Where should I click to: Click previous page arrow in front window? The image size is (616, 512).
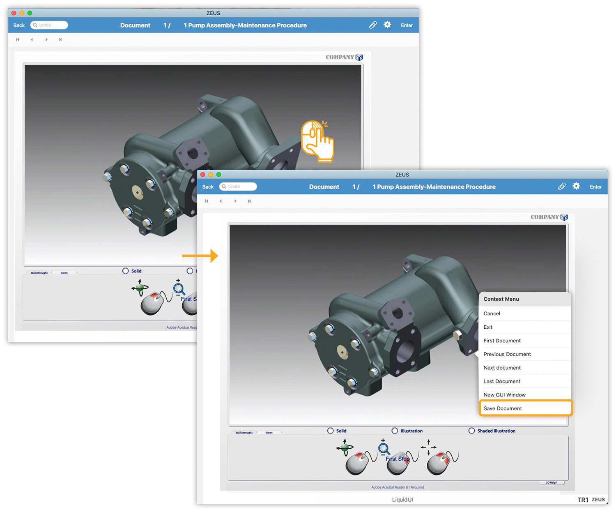(x=221, y=201)
